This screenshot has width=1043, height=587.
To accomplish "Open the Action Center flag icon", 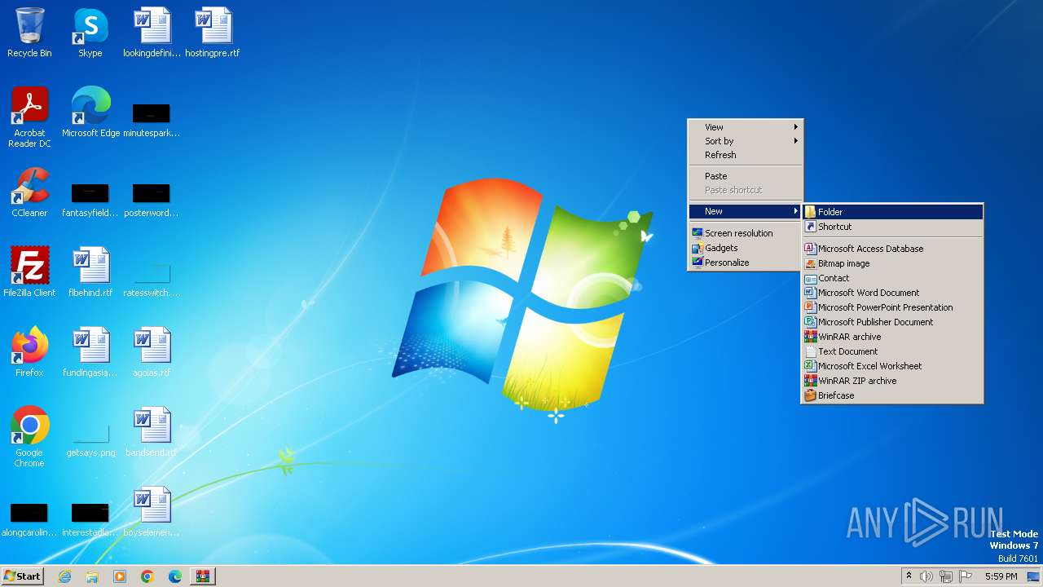I will pyautogui.click(x=966, y=576).
